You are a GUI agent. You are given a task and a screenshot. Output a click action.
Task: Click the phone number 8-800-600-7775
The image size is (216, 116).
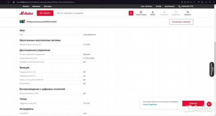(x=187, y=6)
